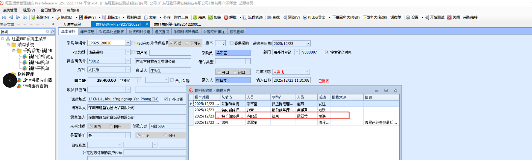Open 系统管理 menu

click(x=10, y=10)
